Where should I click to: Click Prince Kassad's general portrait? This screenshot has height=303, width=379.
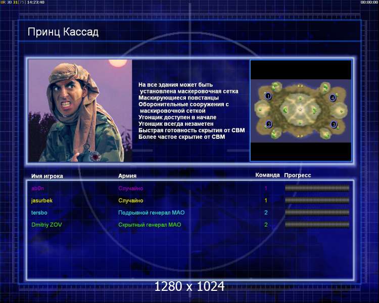tap(80, 111)
